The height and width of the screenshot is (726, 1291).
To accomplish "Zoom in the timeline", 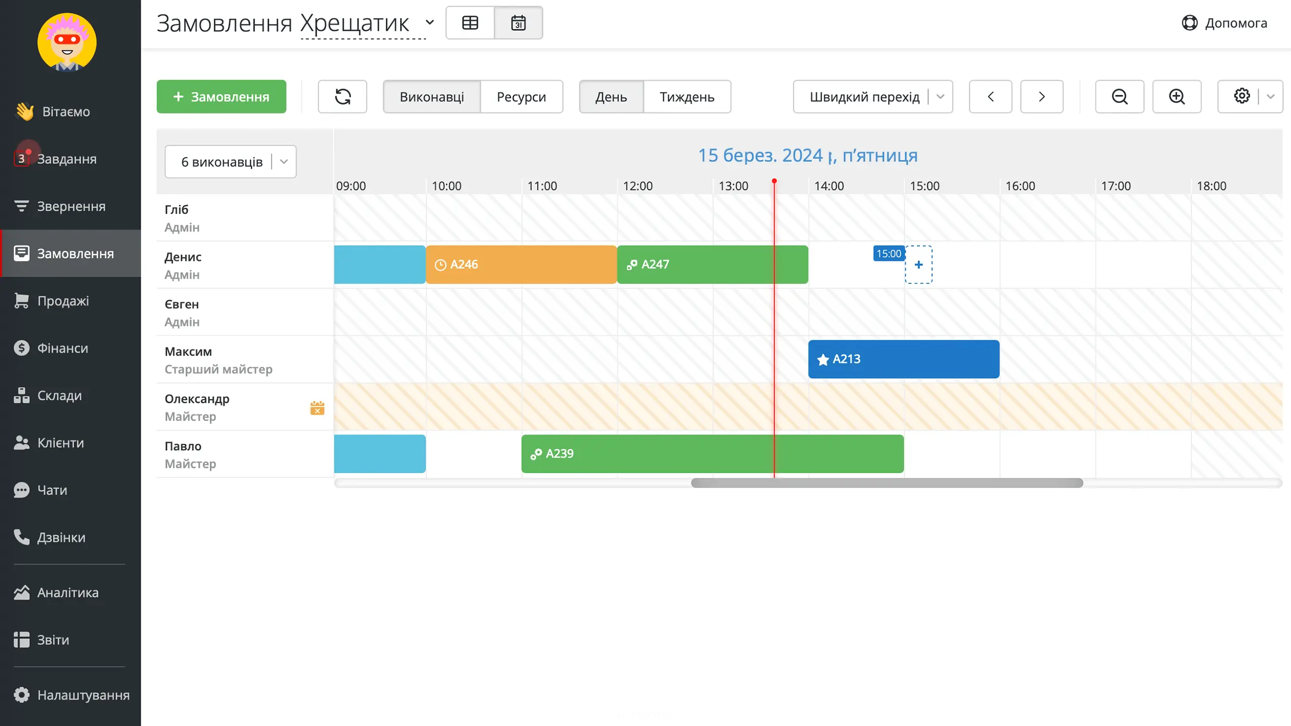I will [1177, 96].
